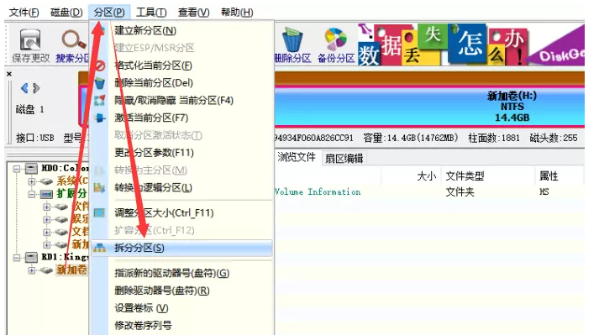The image size is (599, 335).
Task: Click the 柱面数:1881 text
Action: point(494,138)
